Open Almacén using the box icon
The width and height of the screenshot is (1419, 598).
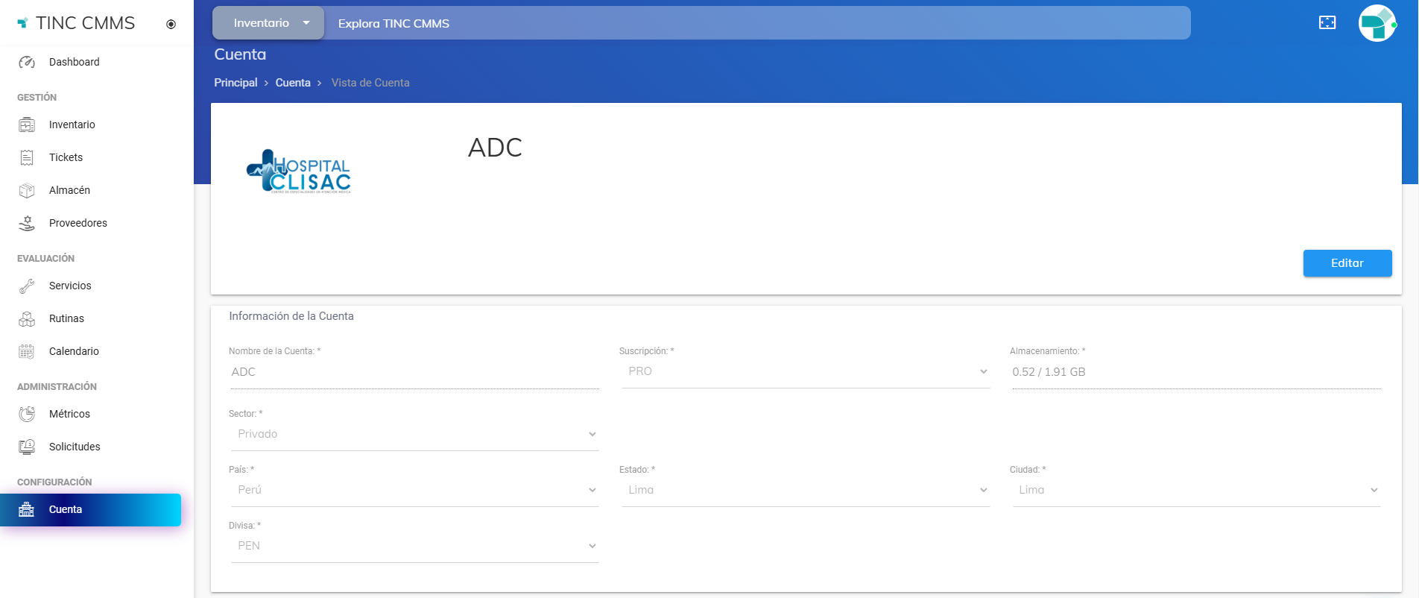coord(27,190)
